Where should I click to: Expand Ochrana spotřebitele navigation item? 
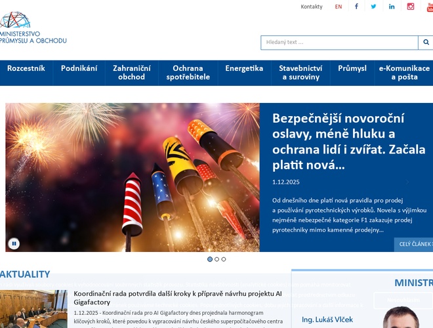pos(188,73)
